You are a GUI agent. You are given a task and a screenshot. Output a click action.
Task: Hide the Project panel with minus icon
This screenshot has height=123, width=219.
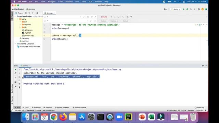point(41,13)
